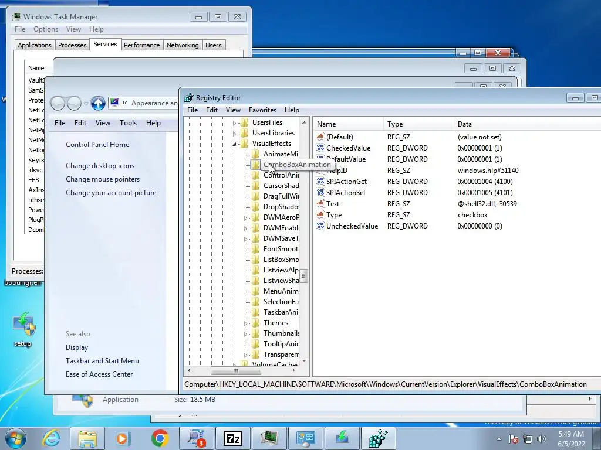Open Control Panel Home link

[97, 145]
